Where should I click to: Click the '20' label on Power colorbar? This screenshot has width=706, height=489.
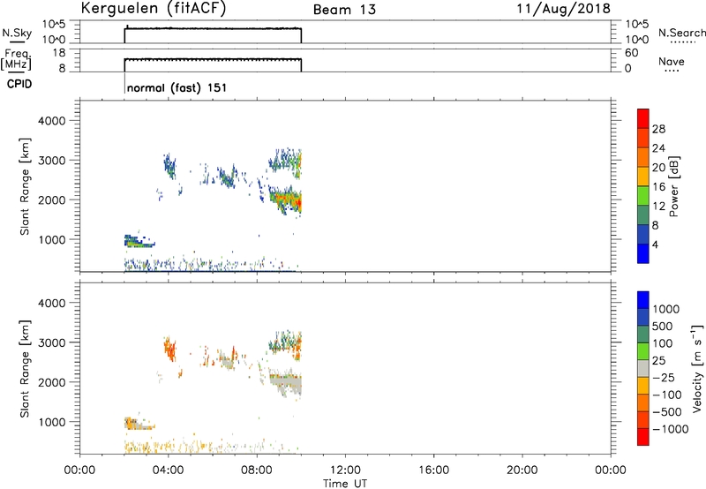click(x=658, y=168)
